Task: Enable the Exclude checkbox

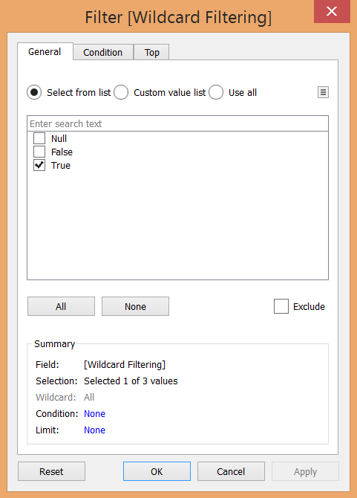Action: (x=281, y=306)
